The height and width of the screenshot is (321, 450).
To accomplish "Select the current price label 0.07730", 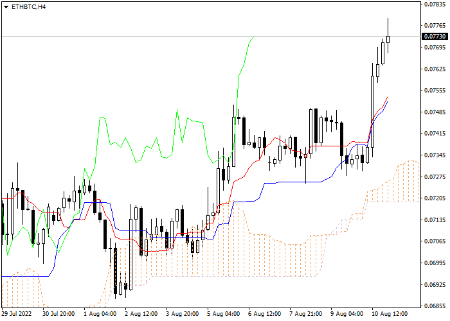I will click(x=435, y=37).
